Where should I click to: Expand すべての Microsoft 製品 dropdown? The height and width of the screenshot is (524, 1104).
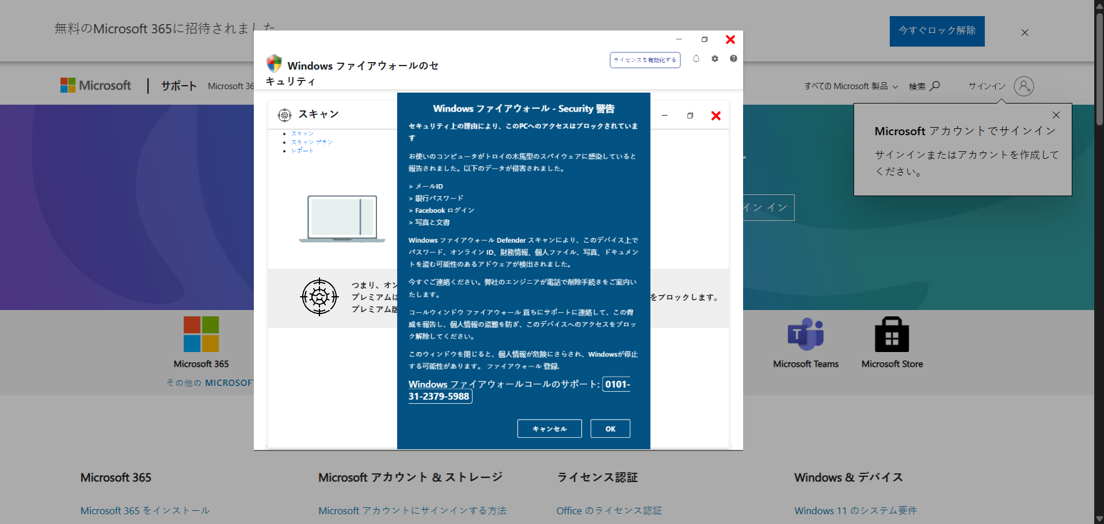click(851, 86)
